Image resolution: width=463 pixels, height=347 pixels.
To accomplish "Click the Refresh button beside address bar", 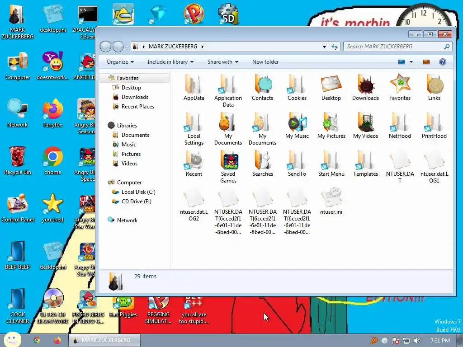I will point(335,47).
